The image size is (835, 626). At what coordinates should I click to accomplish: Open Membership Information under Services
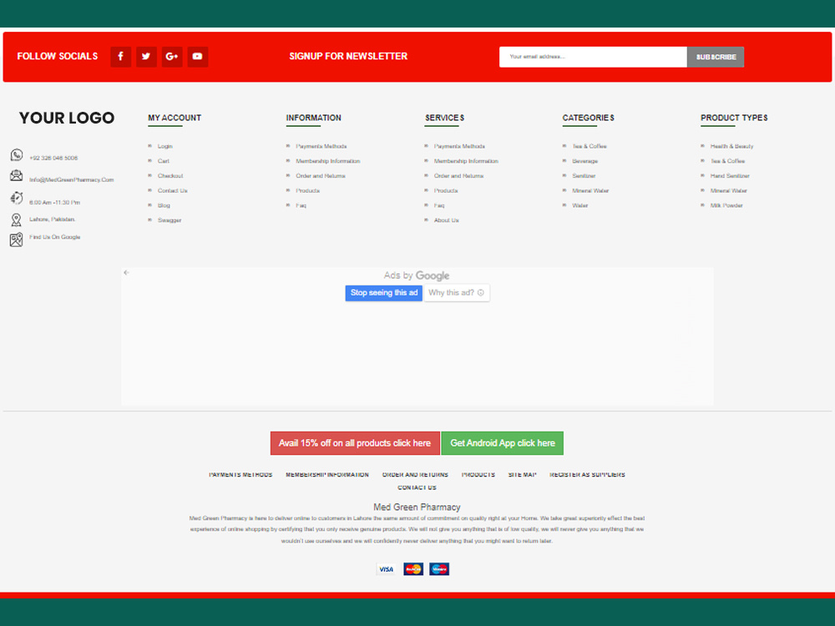click(466, 161)
